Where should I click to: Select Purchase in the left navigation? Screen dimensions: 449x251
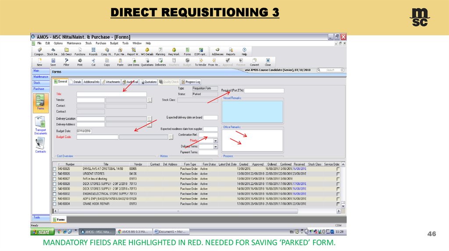(x=40, y=89)
